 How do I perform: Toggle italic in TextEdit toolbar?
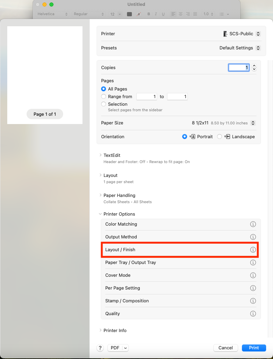tap(156, 14)
